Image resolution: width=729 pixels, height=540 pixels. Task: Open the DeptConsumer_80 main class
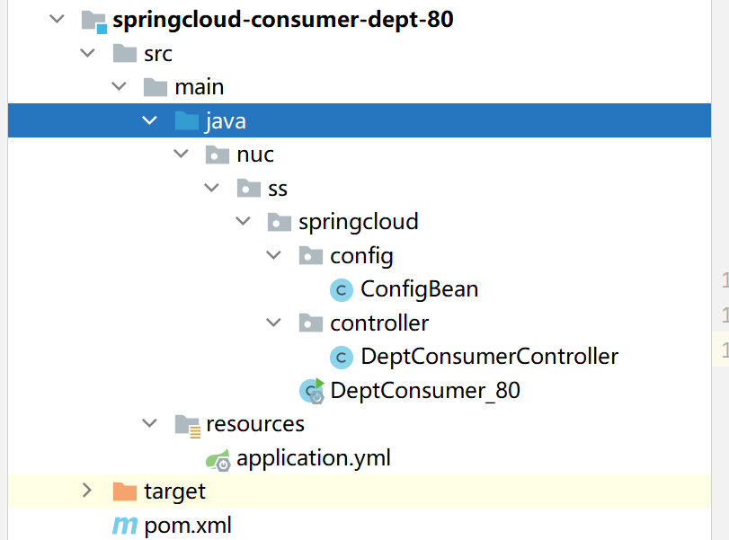pyautogui.click(x=425, y=391)
